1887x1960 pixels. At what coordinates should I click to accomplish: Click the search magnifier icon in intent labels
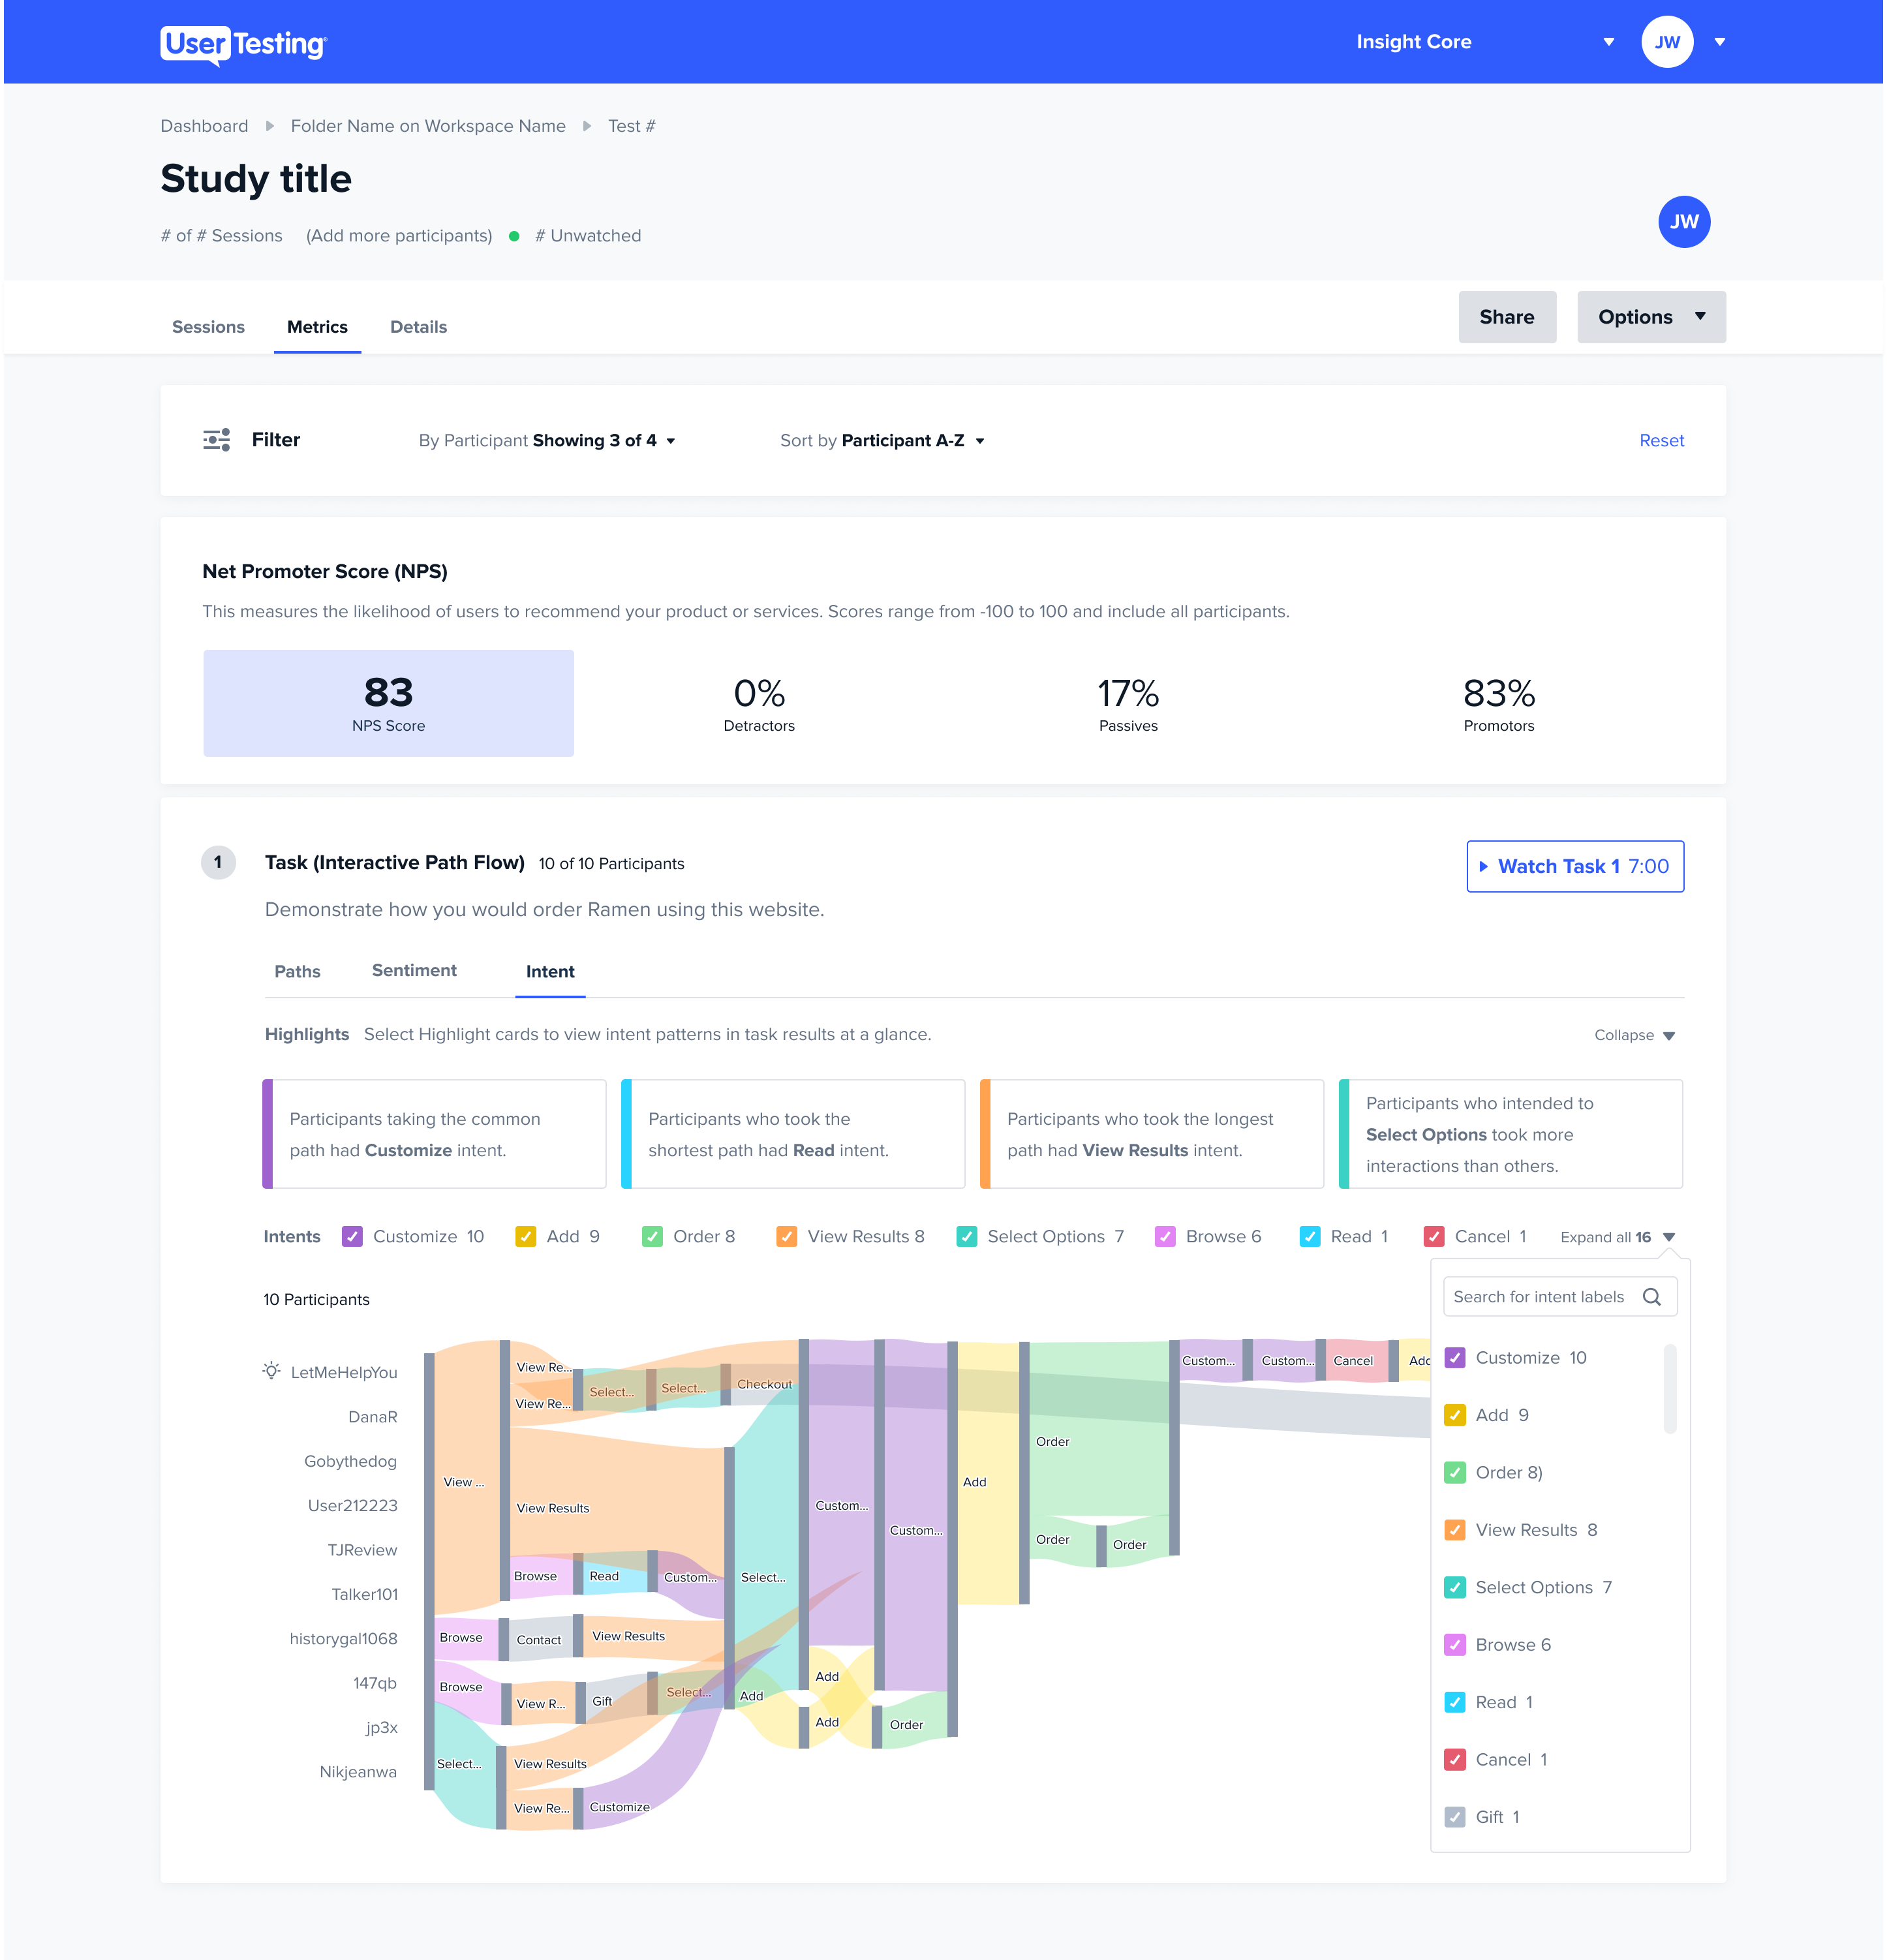[1652, 1297]
